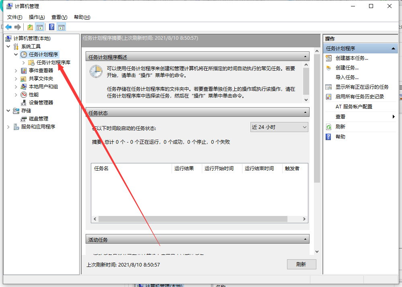Collapse the 任务计划程序概述 section

(x=305, y=57)
